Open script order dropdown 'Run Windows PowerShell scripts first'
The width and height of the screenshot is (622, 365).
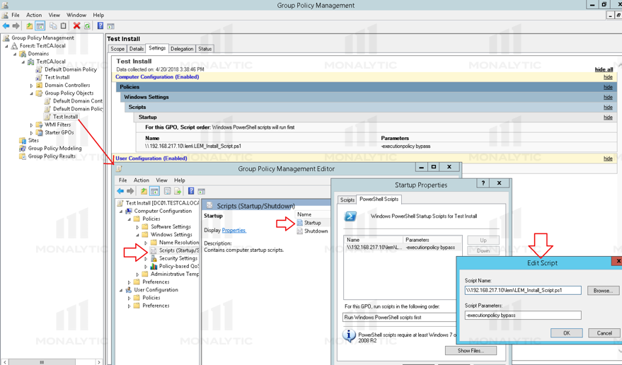(400, 318)
